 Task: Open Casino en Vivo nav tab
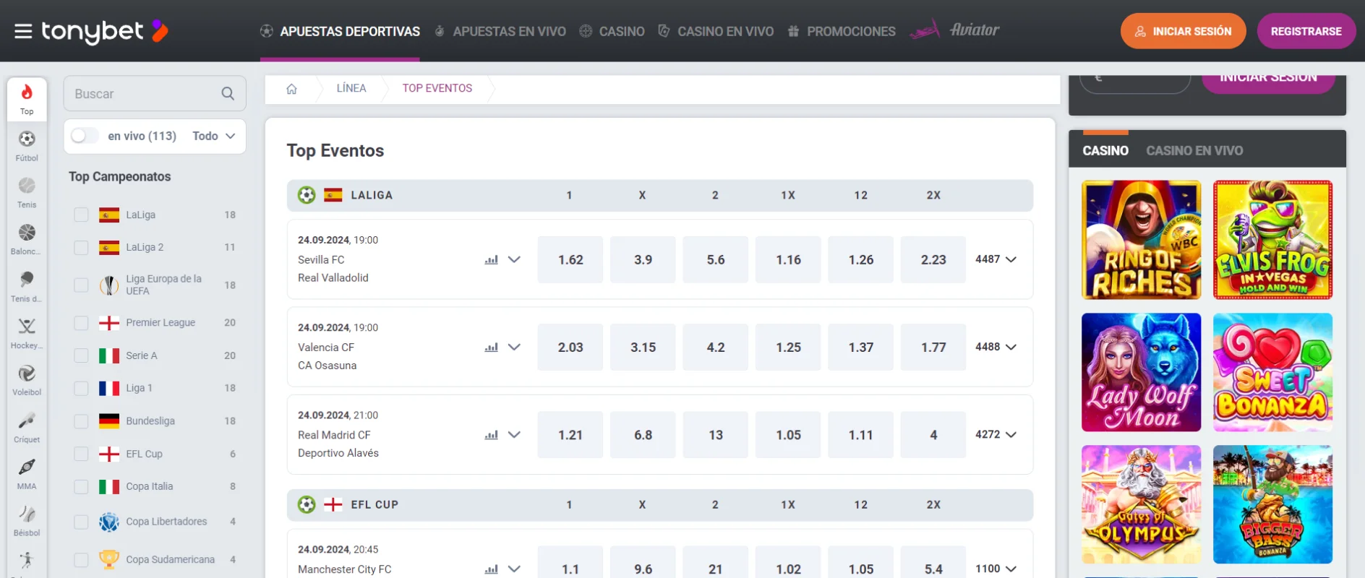tap(716, 31)
